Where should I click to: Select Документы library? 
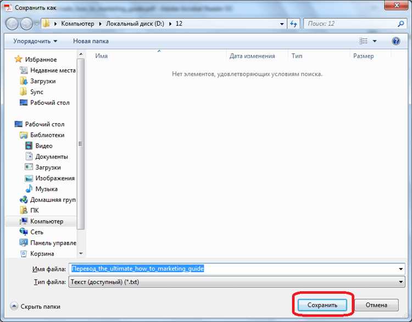[x=52, y=157]
